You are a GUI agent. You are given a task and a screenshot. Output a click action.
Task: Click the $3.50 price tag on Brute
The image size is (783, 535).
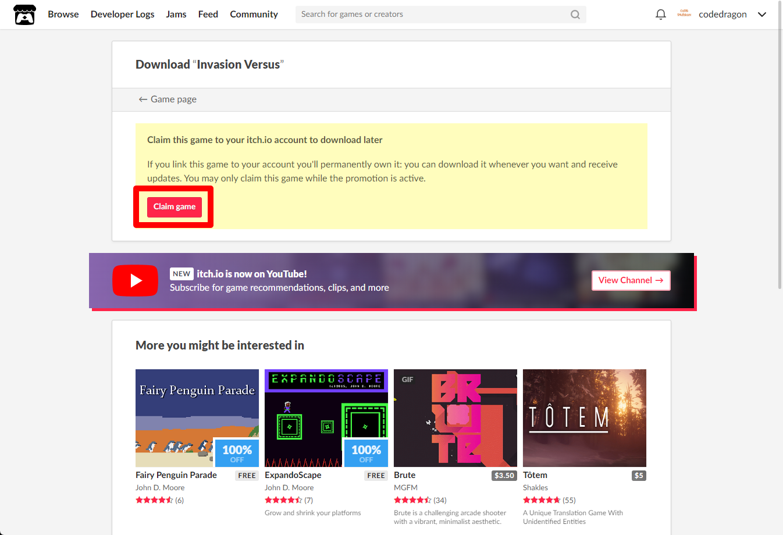coord(504,476)
